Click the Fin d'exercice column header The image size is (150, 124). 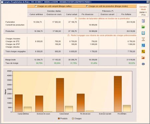click(x=87, y=14)
